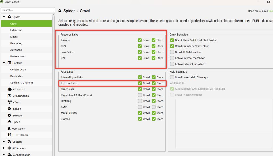Enable Crawl for Pagination (Rel Next/Prev)
273x156 pixels.
[x=140, y=95]
